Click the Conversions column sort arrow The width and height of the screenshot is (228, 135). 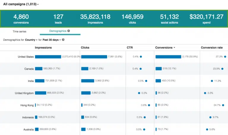coord(174,48)
